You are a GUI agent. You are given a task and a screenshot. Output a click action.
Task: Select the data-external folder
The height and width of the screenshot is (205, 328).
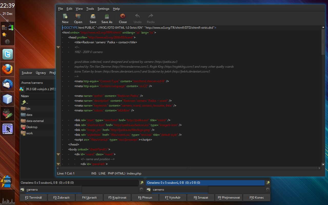(38, 121)
